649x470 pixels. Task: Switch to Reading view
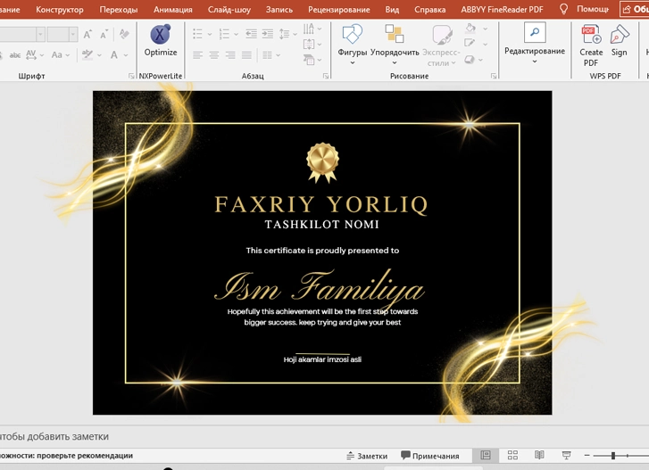[x=539, y=455]
